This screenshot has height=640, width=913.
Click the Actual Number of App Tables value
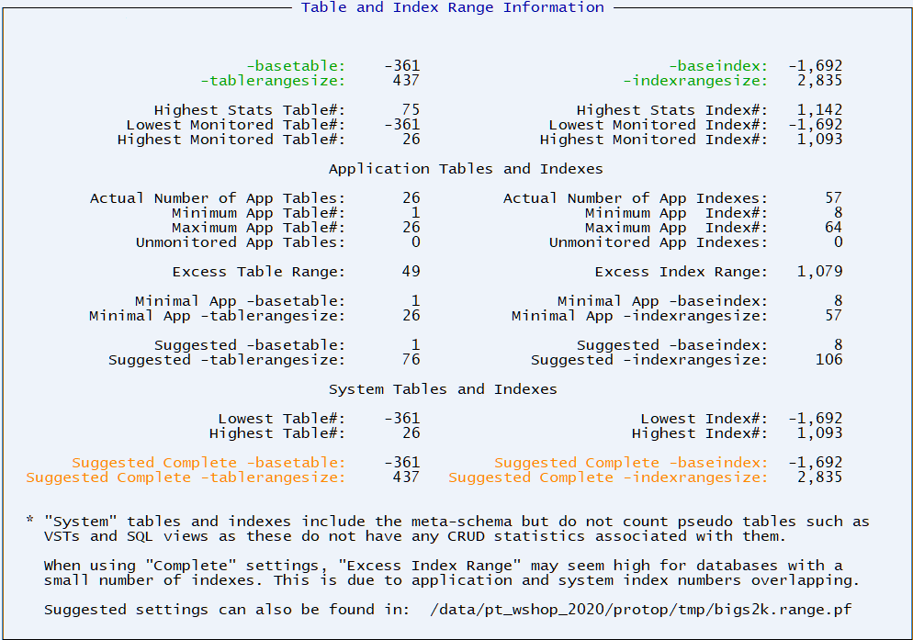(411, 197)
